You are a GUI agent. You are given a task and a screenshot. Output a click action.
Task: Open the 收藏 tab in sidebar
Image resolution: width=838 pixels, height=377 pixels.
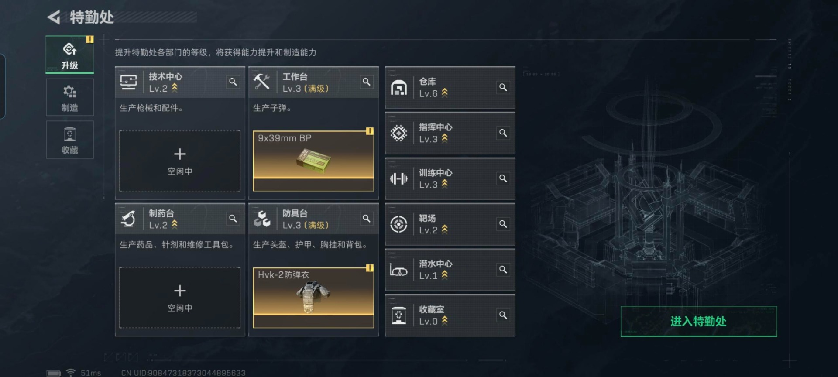coord(70,140)
